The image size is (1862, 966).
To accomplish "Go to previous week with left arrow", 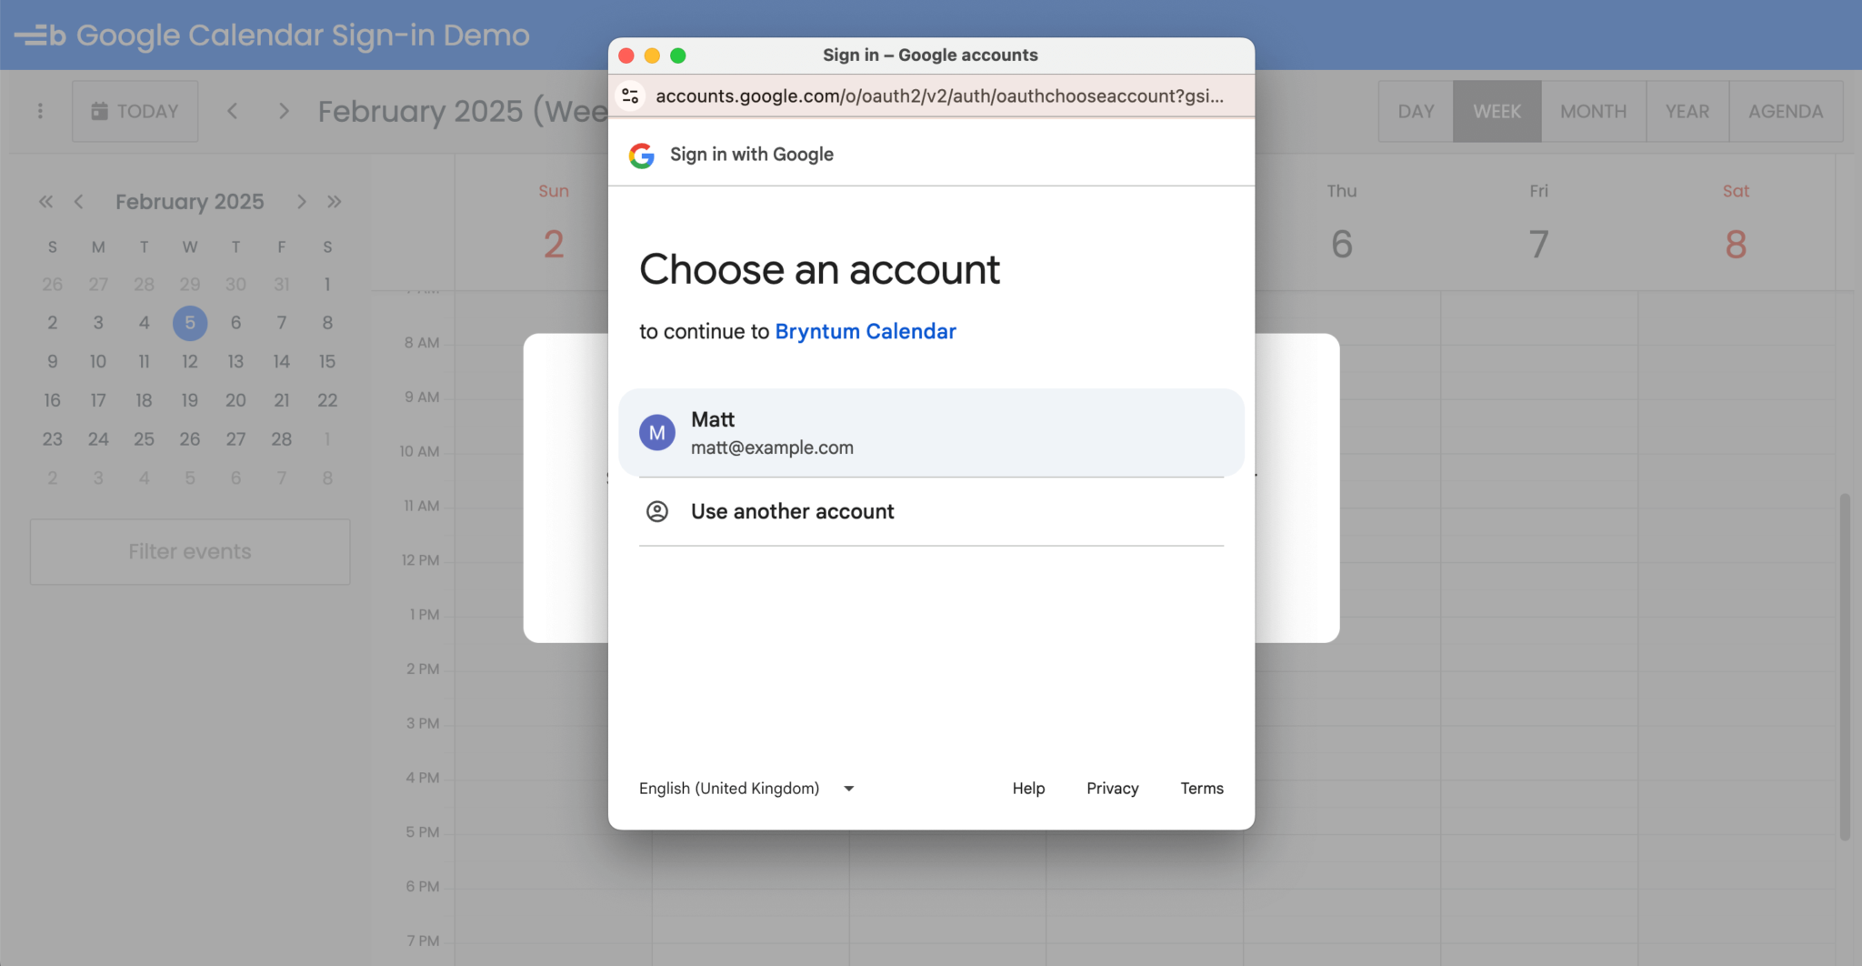I will [x=233, y=111].
